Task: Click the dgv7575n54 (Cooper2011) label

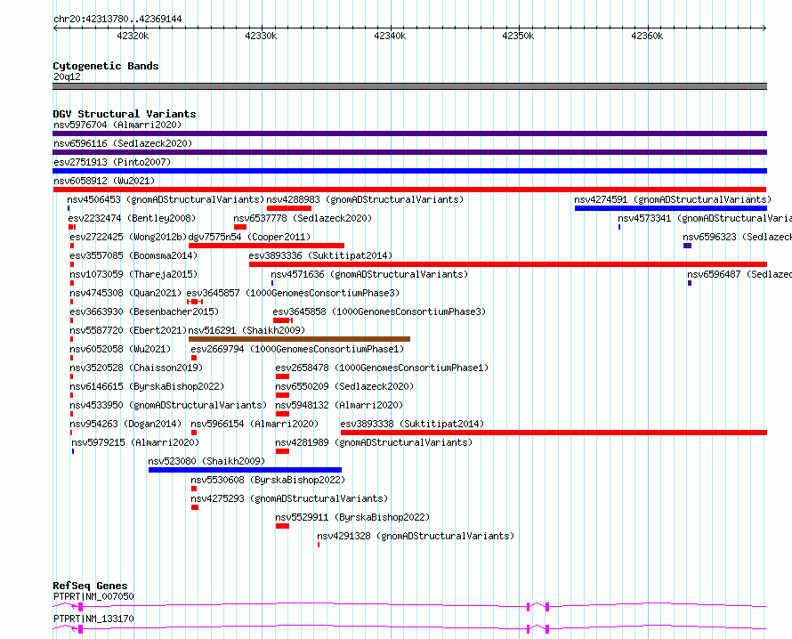Action: 249,237
